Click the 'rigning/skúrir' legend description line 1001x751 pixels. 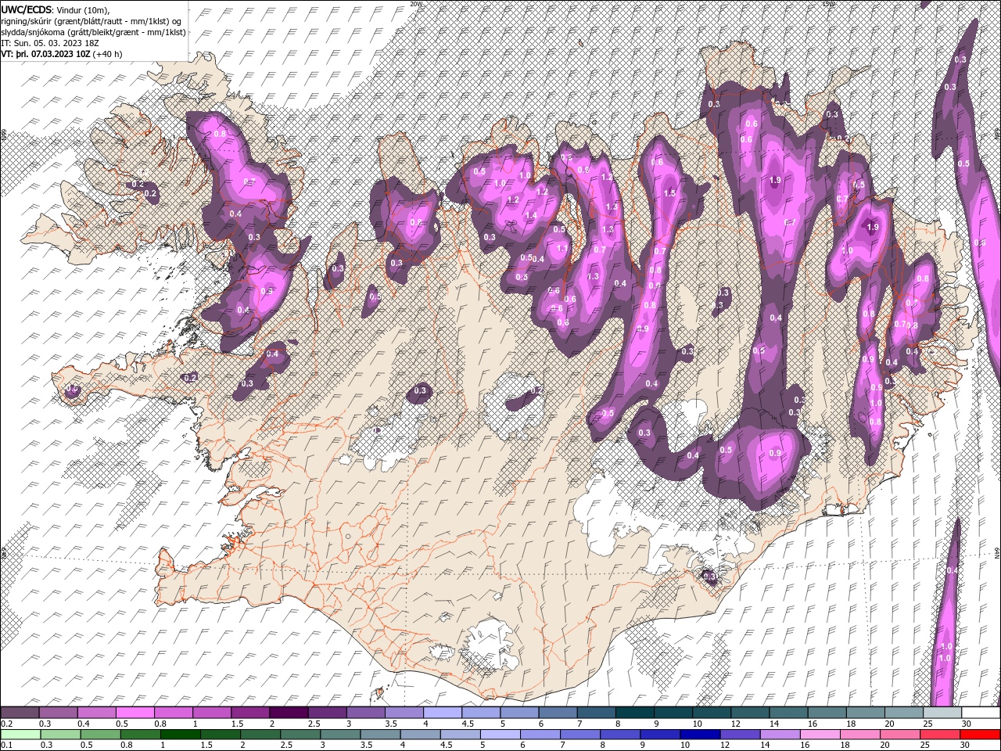pos(91,21)
